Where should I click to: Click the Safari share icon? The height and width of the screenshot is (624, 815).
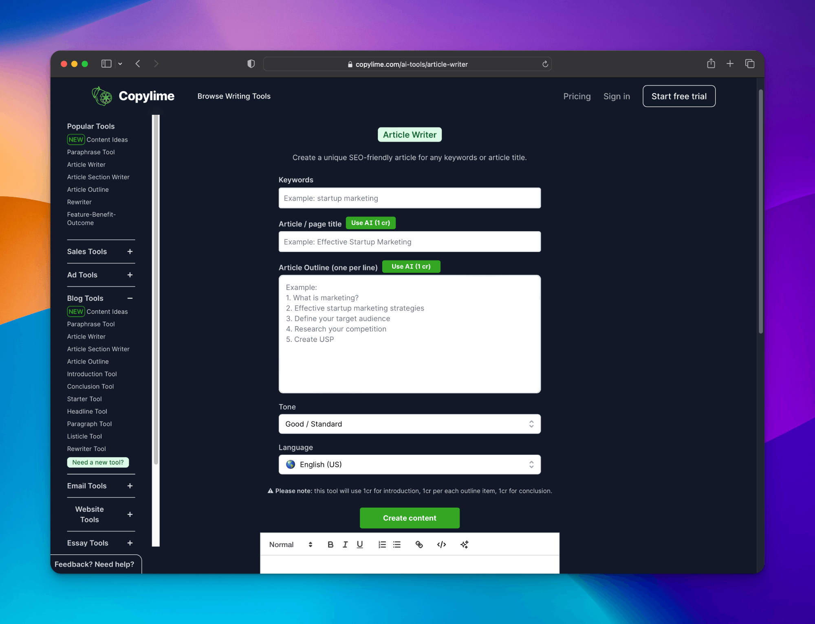click(711, 63)
